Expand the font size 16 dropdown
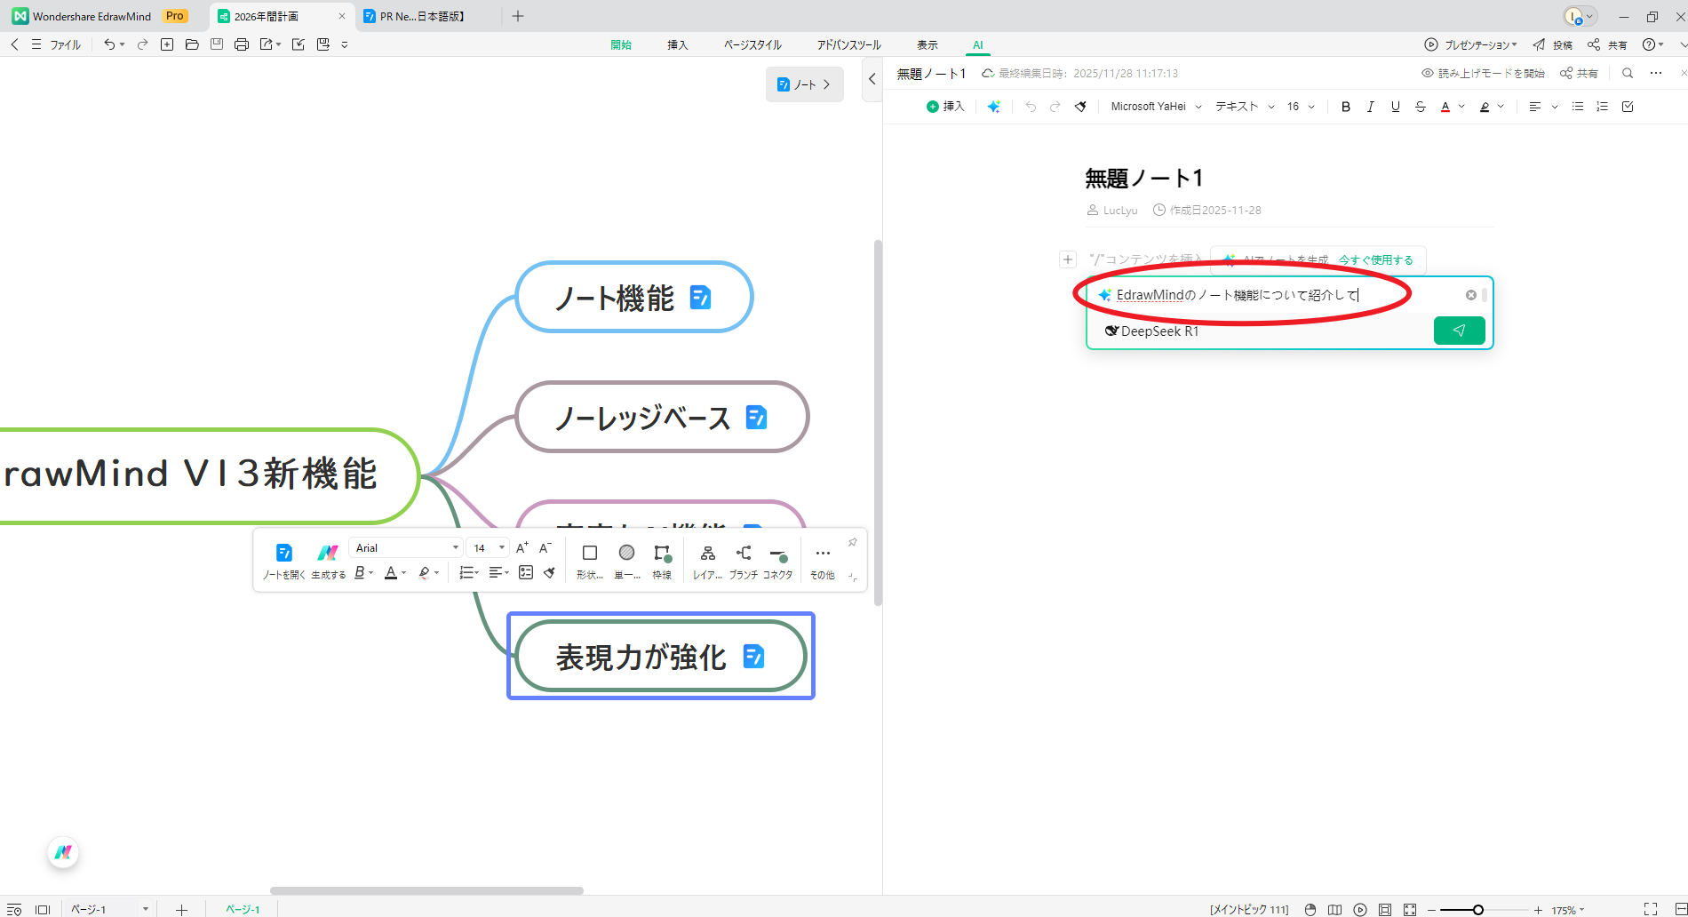Viewport: 1688px width, 917px height. click(x=1299, y=106)
